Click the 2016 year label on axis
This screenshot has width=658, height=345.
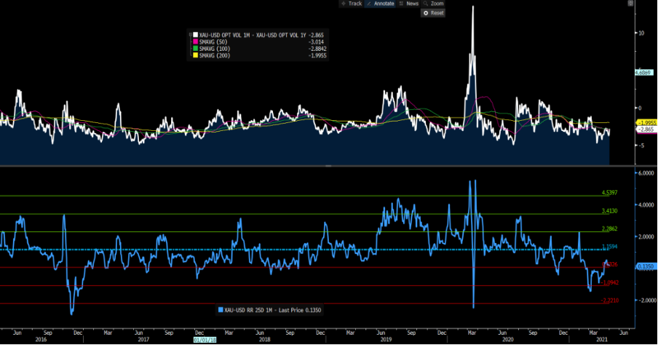pos(41,339)
